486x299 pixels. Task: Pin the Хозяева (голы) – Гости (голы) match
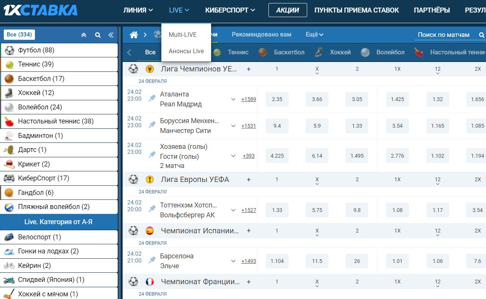(x=152, y=155)
